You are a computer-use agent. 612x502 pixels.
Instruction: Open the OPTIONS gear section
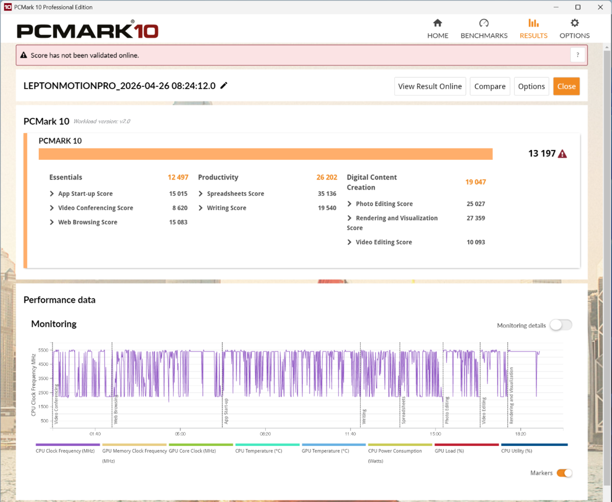coord(574,29)
